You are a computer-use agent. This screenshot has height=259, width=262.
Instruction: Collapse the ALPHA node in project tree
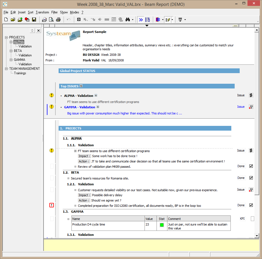[x=11, y=42]
